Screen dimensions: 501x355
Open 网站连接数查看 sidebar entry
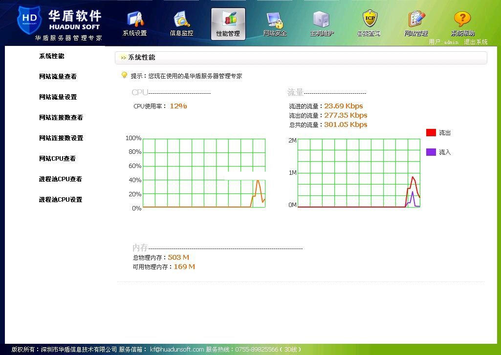pyautogui.click(x=61, y=118)
